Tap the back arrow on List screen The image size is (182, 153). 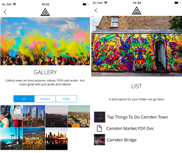[x=96, y=10]
